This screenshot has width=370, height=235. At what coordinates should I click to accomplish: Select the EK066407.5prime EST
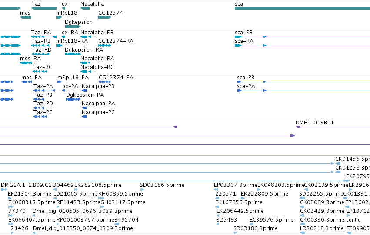click(11, 225)
